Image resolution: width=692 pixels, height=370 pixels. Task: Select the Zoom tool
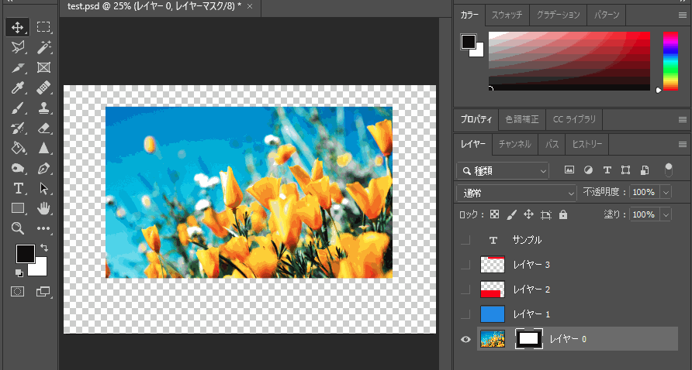(17, 228)
